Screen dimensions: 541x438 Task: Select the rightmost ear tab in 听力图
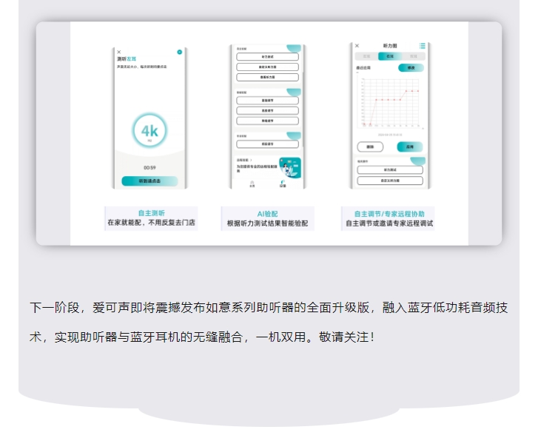[x=413, y=56]
